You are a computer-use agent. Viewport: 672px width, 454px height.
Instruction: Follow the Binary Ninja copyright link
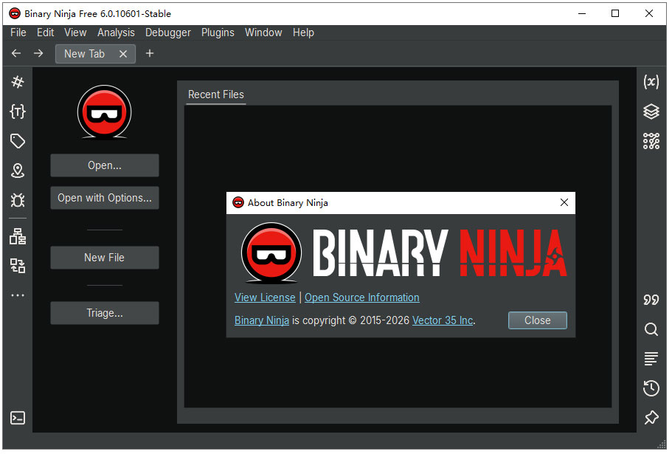pyautogui.click(x=262, y=320)
